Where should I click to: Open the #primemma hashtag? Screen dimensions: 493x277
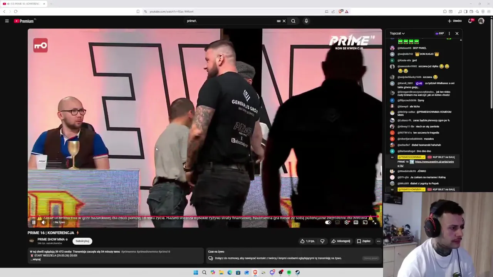pyautogui.click(x=128, y=252)
